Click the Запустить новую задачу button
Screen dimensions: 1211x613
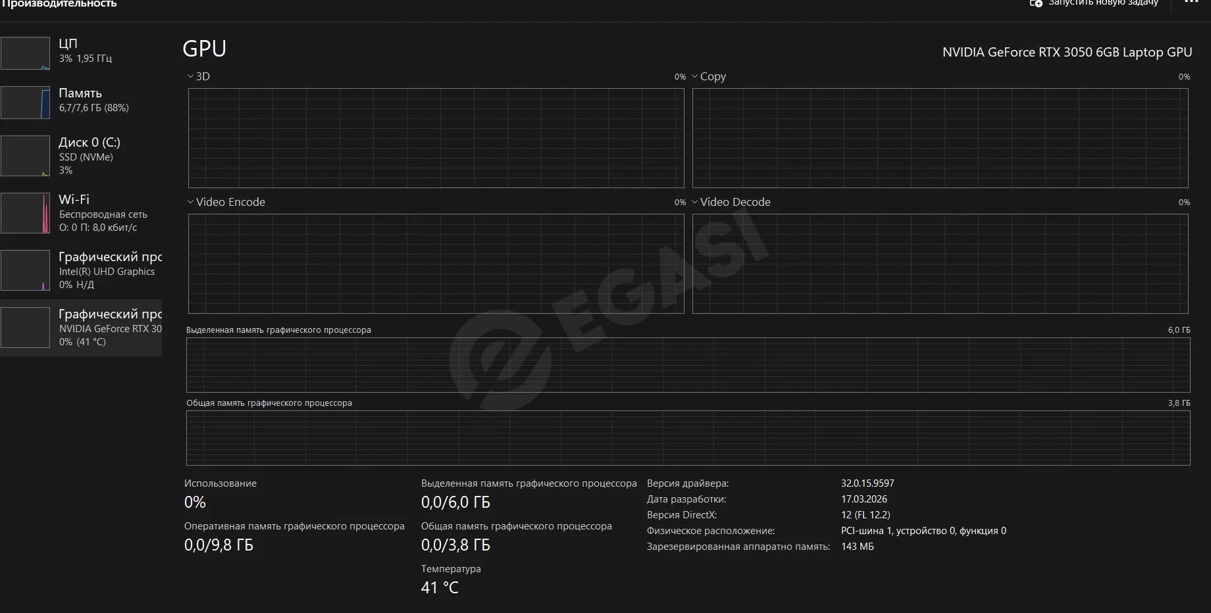[1094, 3]
